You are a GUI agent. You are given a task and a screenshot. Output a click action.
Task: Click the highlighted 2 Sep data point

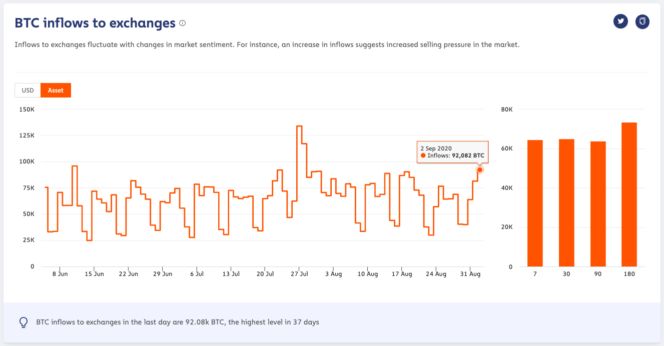tap(480, 170)
